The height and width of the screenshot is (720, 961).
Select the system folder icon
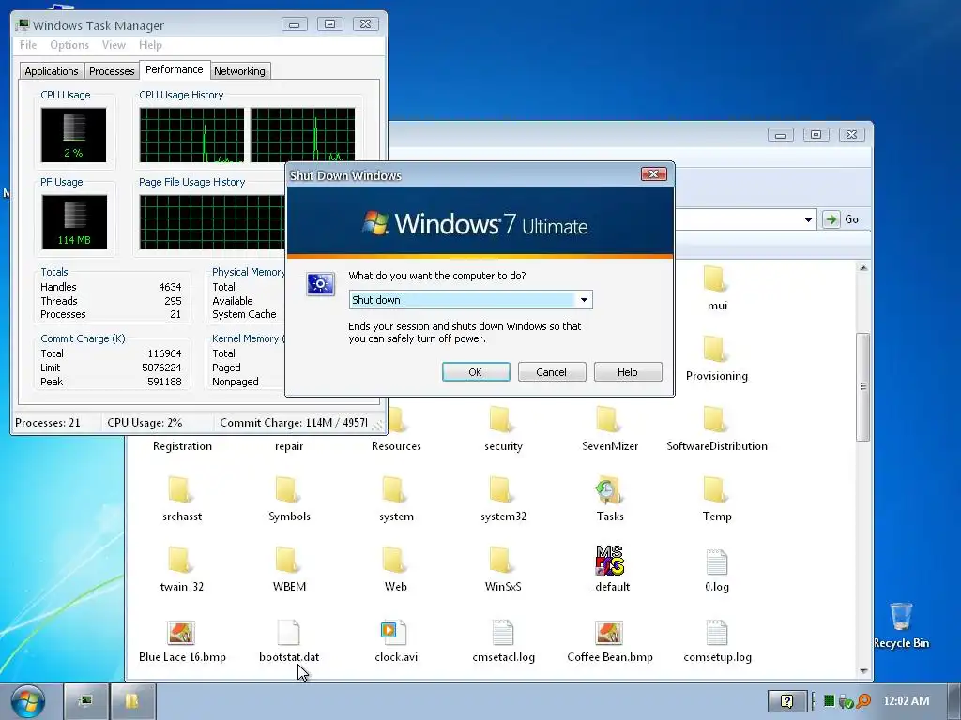pos(393,489)
